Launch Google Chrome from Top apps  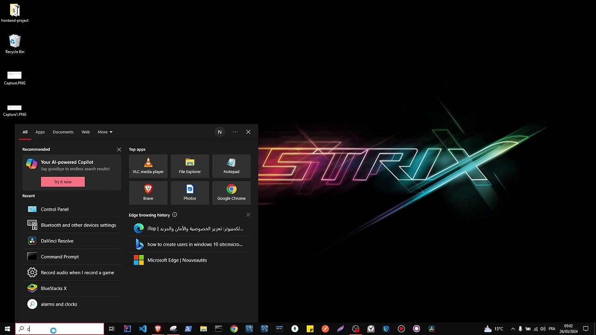(x=231, y=193)
